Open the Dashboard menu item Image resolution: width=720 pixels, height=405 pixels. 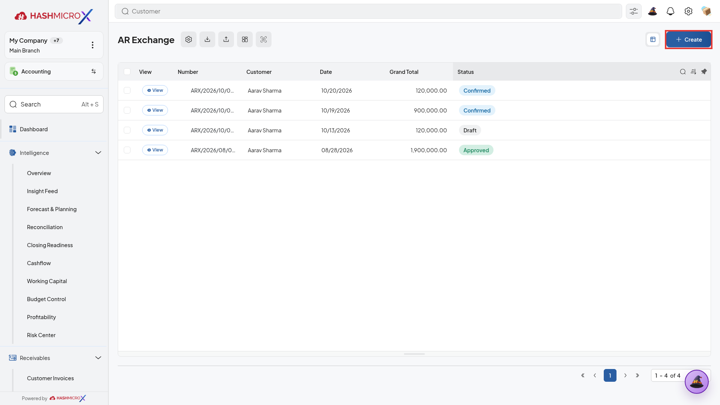click(54, 129)
